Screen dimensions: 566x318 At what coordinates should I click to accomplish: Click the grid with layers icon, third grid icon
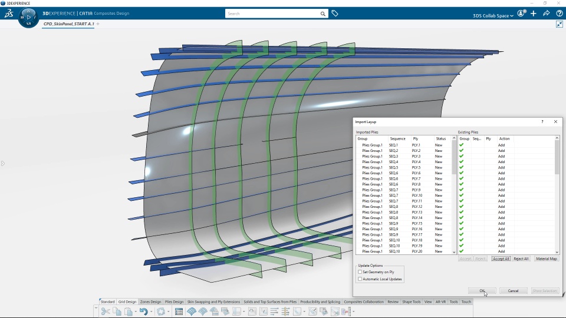pyautogui.click(x=214, y=312)
